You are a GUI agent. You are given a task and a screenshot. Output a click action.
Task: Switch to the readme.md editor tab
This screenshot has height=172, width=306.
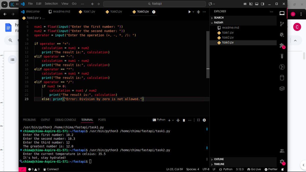(59, 12)
